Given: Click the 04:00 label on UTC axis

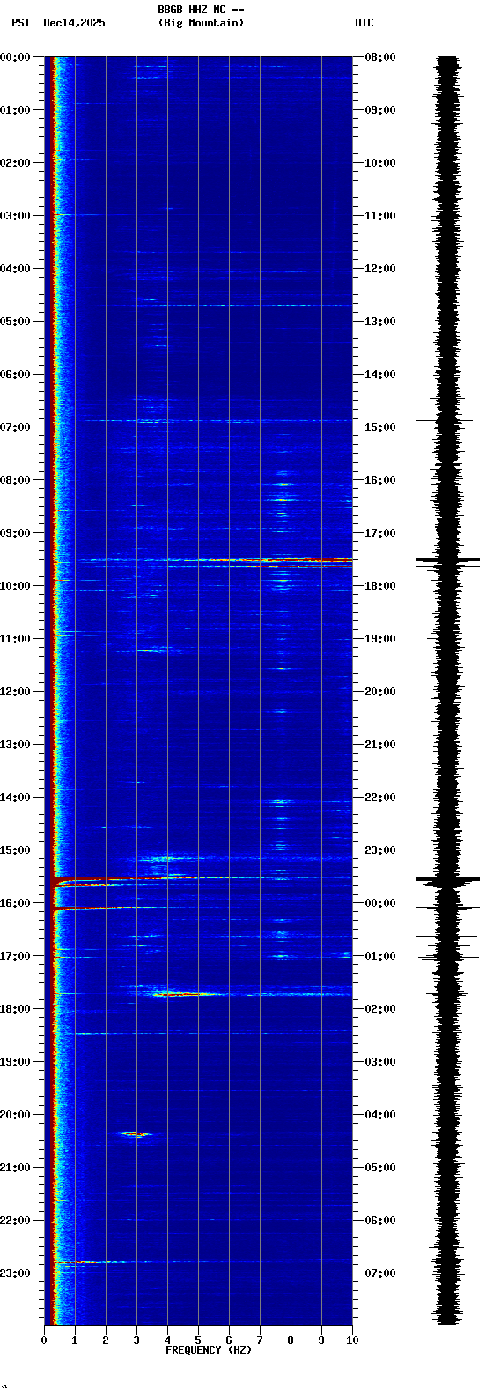Looking at the screenshot, I should click(x=380, y=1115).
